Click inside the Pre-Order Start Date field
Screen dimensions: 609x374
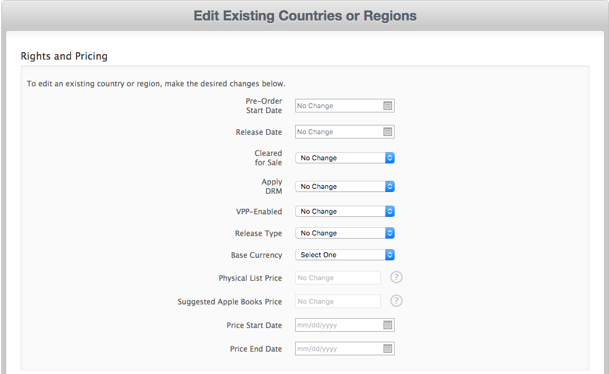(336, 106)
